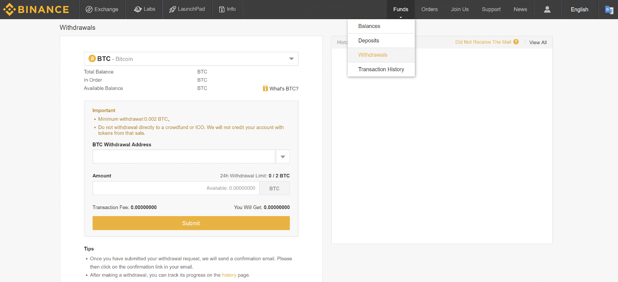Open the Info section
The height and width of the screenshot is (282, 618).
[227, 9]
